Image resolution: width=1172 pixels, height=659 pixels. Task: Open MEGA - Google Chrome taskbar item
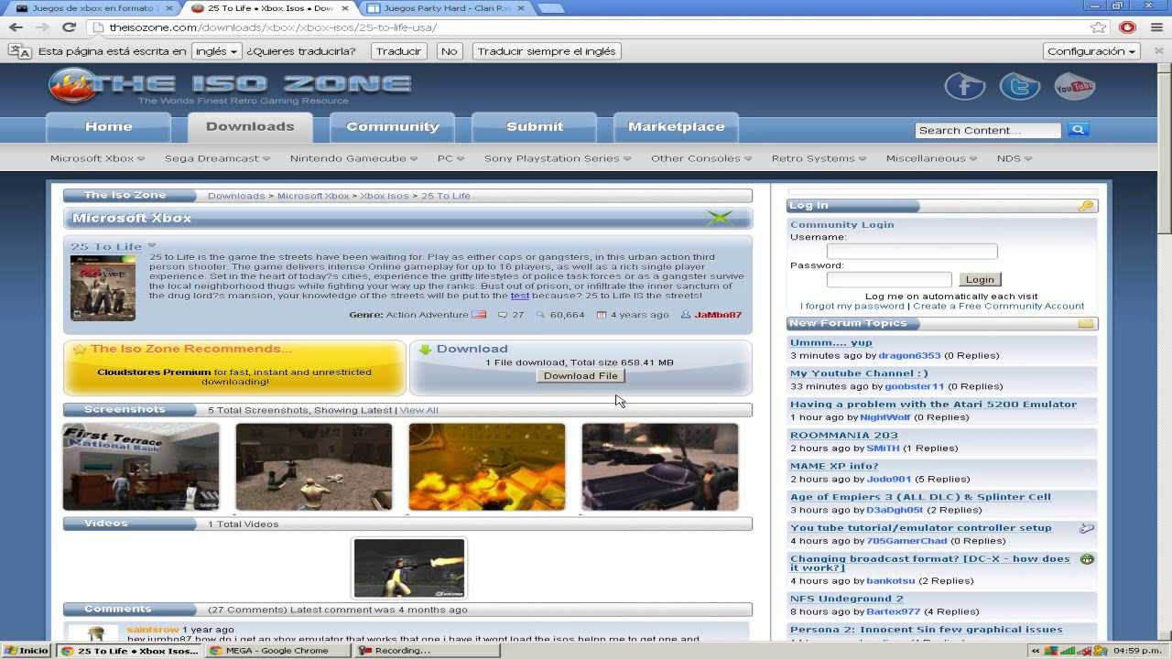pos(279,651)
